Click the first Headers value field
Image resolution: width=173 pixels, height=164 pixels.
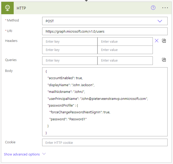tap(125, 41)
